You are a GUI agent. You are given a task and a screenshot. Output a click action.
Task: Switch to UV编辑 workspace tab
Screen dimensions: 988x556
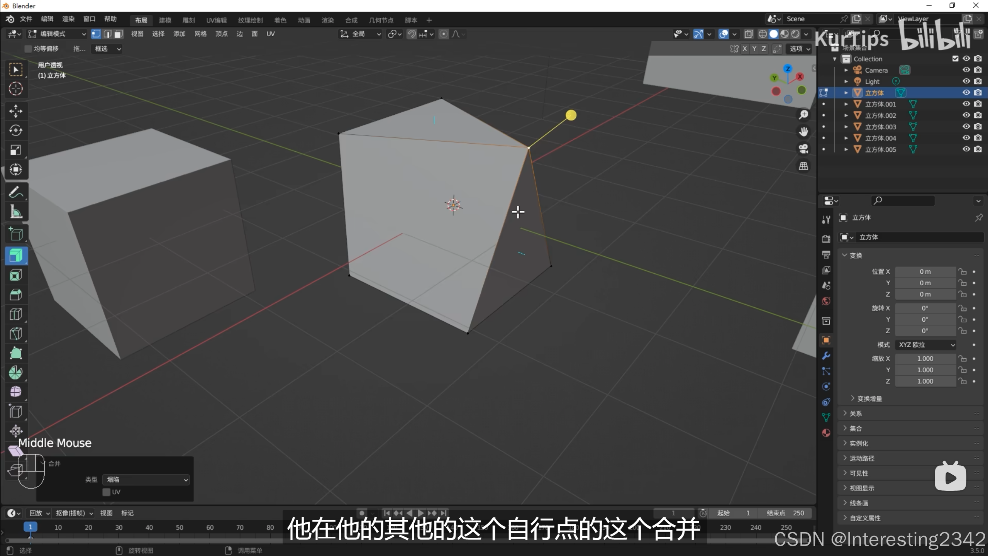click(x=216, y=20)
